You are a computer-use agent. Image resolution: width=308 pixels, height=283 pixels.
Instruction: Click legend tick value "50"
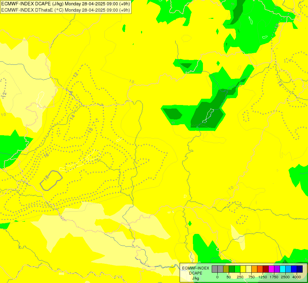coord(229,277)
